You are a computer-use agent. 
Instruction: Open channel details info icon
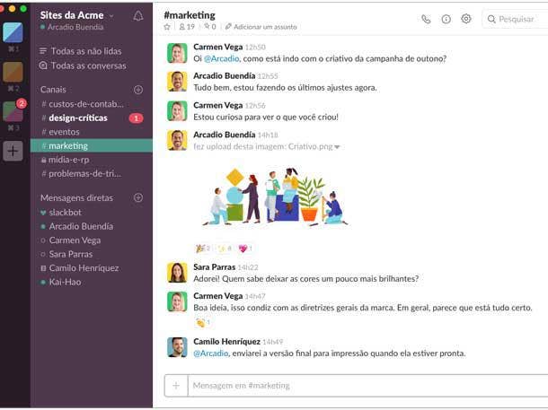tap(446, 19)
